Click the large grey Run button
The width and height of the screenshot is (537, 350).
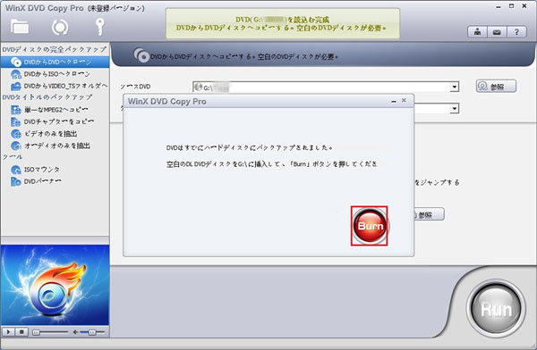pyautogui.click(x=496, y=309)
